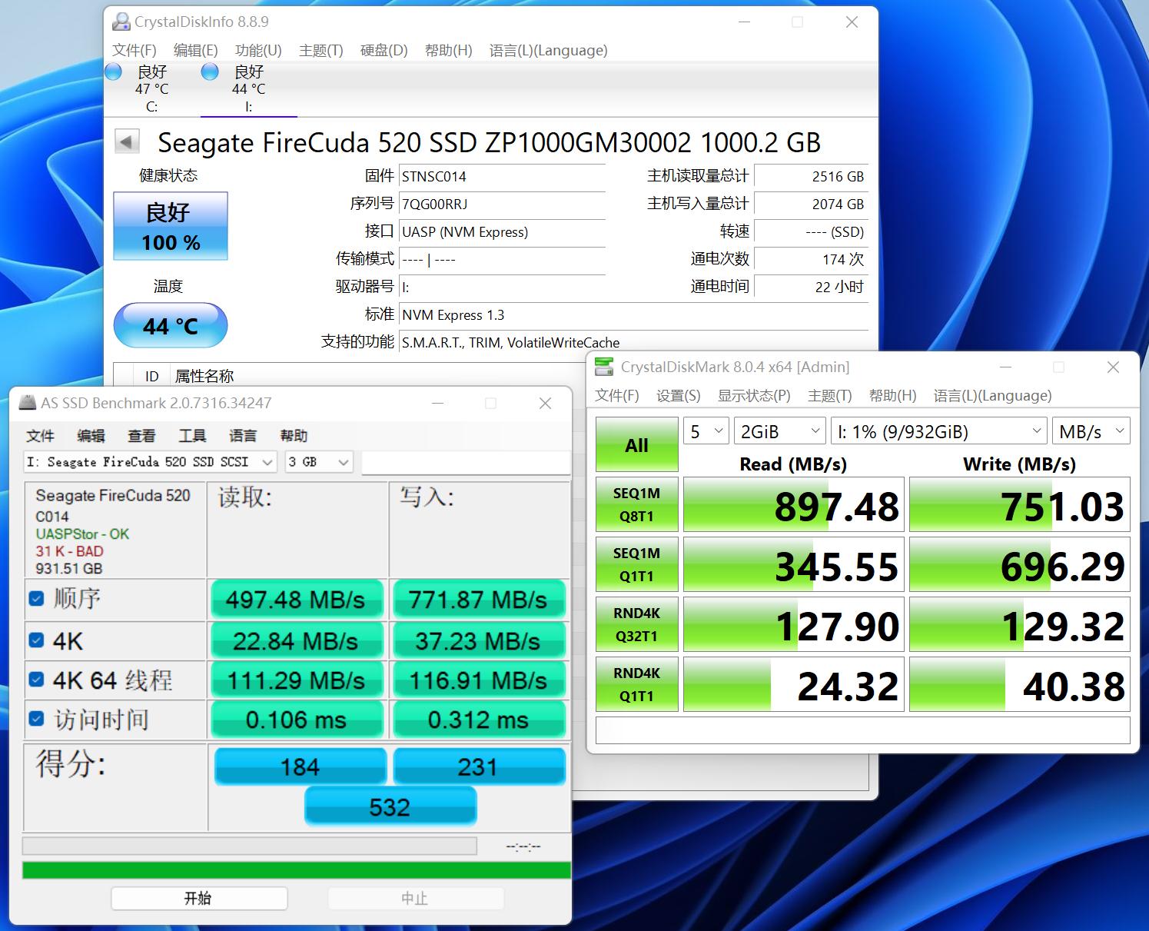The width and height of the screenshot is (1149, 931).
Task: Run the SEQ1M Q8T1 test in CrystalDiskMark
Action: (636, 504)
